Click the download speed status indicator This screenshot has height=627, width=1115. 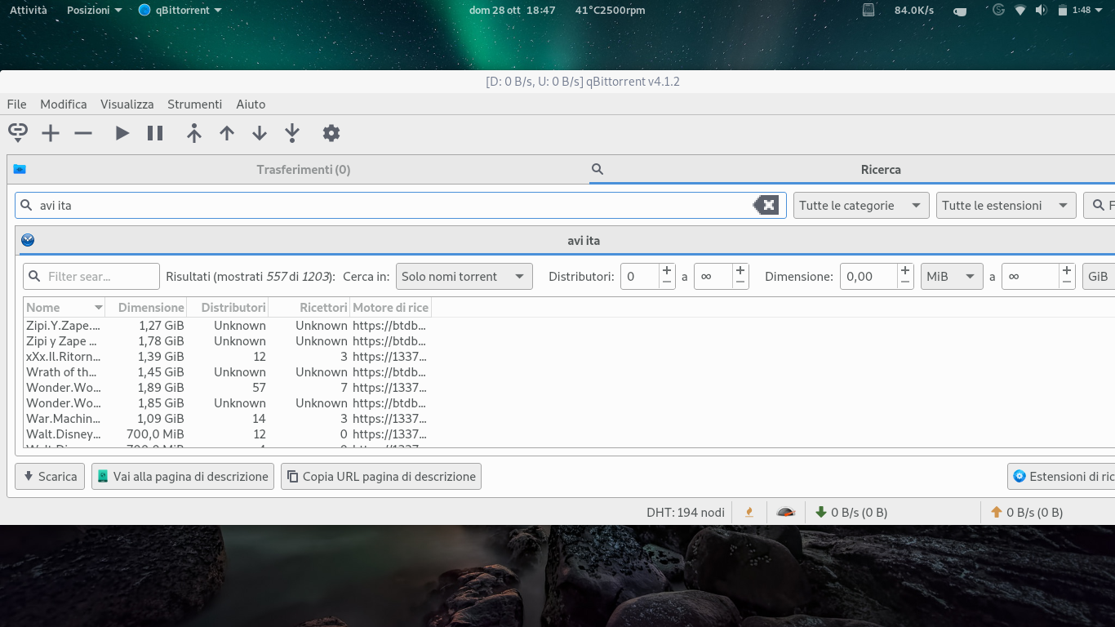pyautogui.click(x=851, y=513)
